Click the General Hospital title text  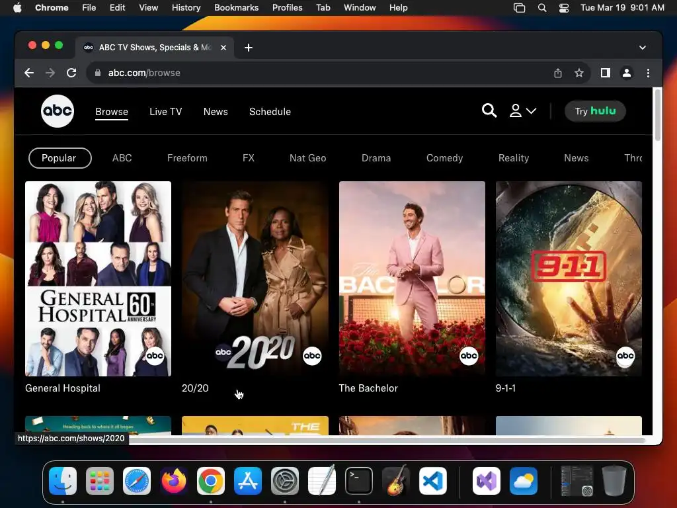point(63,388)
